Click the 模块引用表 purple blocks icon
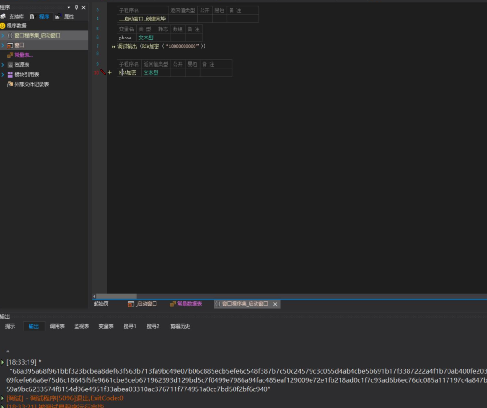Image resolution: width=487 pixels, height=408 pixels. tap(10, 75)
